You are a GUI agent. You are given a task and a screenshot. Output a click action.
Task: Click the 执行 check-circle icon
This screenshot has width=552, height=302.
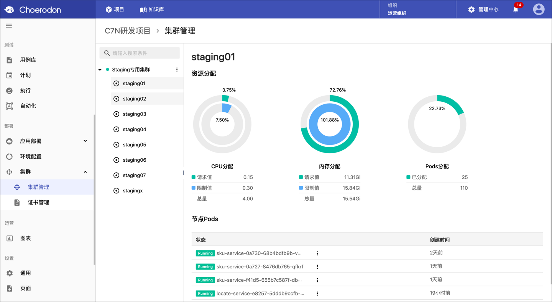tap(10, 91)
